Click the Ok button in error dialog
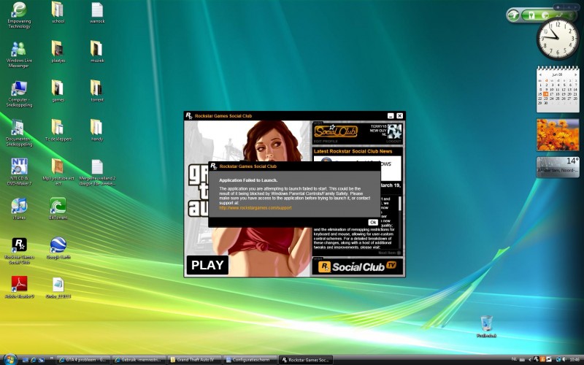 (x=373, y=223)
